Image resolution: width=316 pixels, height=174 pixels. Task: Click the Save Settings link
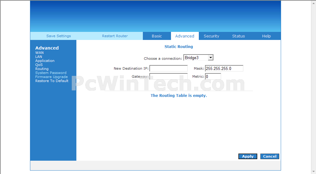coord(59,36)
